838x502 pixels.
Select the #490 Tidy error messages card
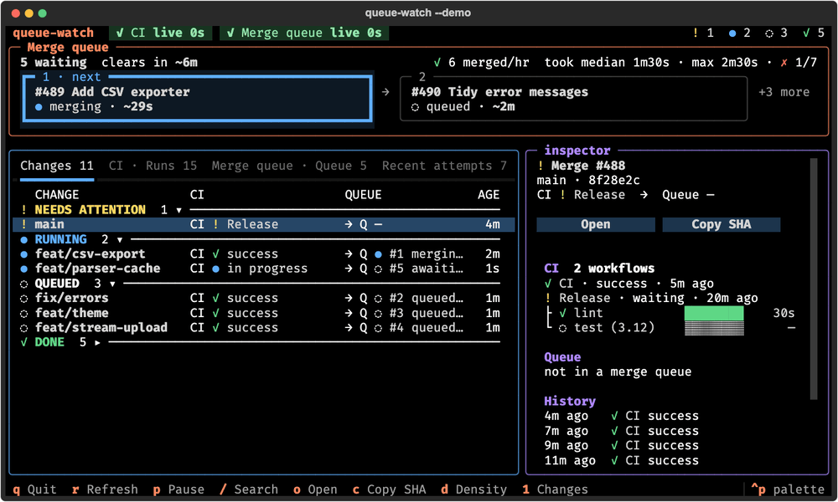[x=573, y=99]
